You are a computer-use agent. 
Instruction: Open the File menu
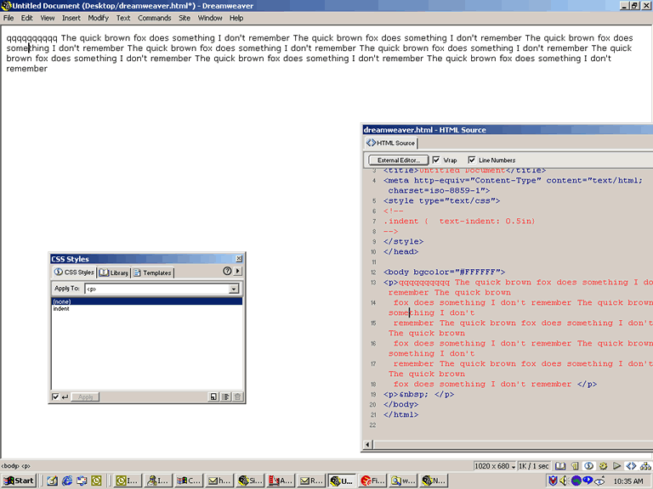click(x=9, y=18)
